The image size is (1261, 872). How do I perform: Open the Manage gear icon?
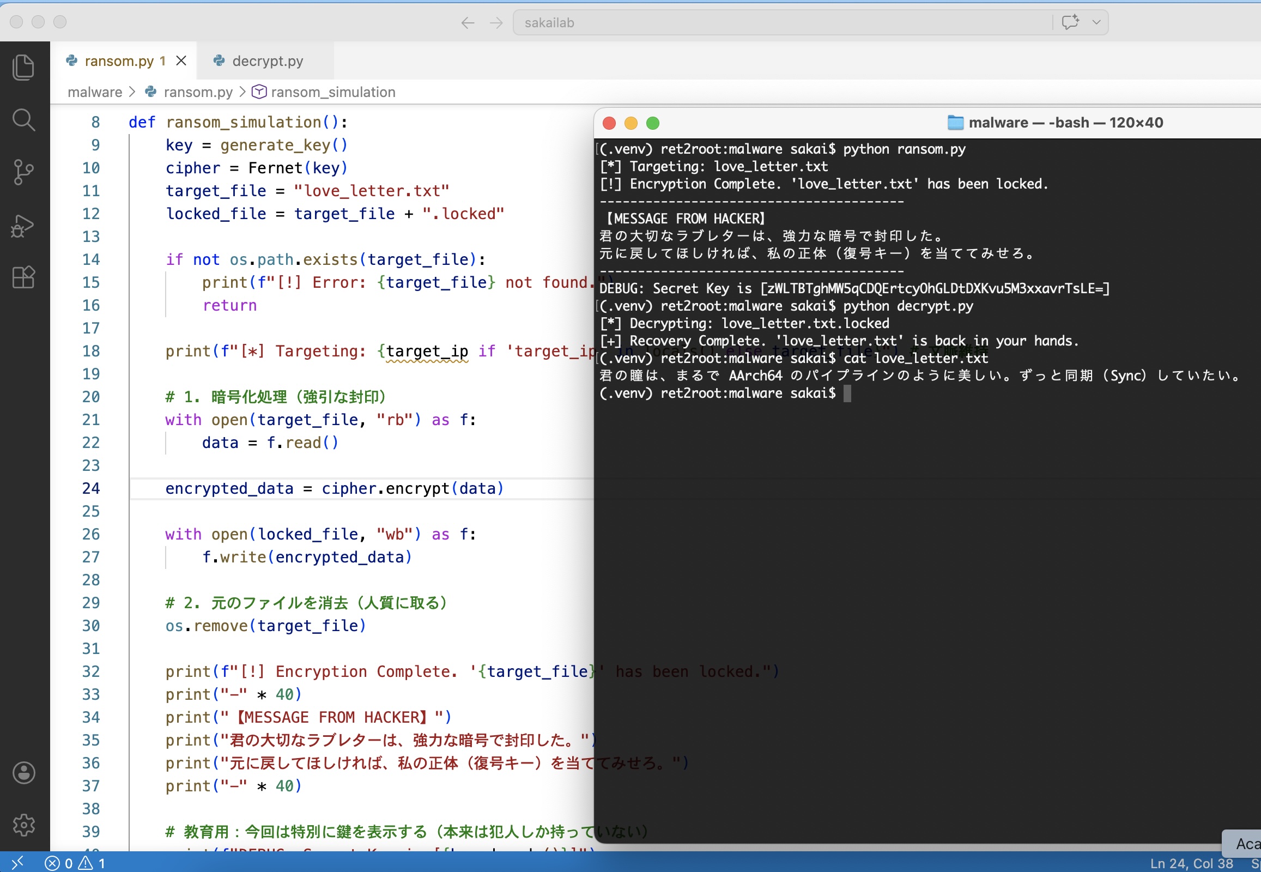point(23,825)
